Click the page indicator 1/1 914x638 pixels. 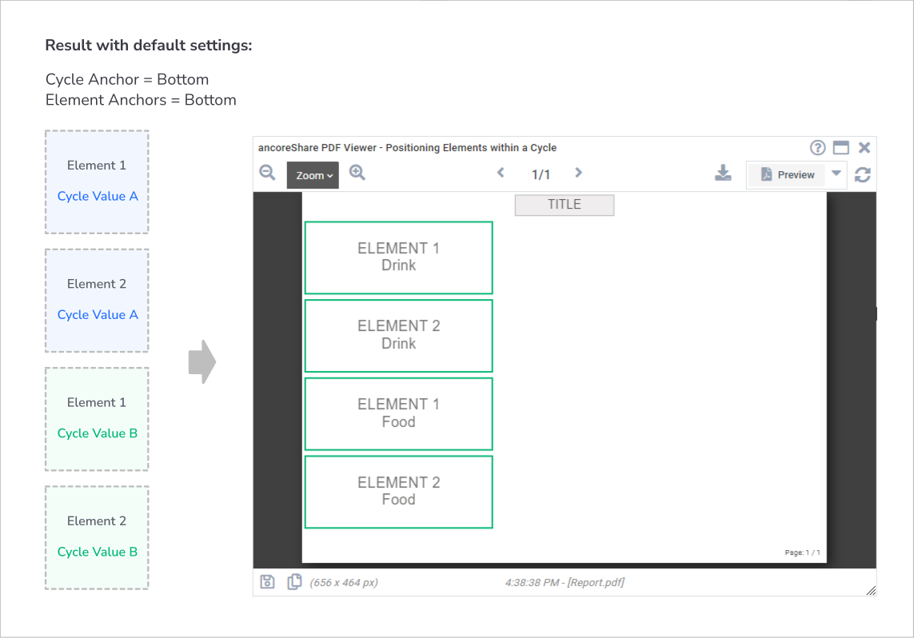pos(541,175)
